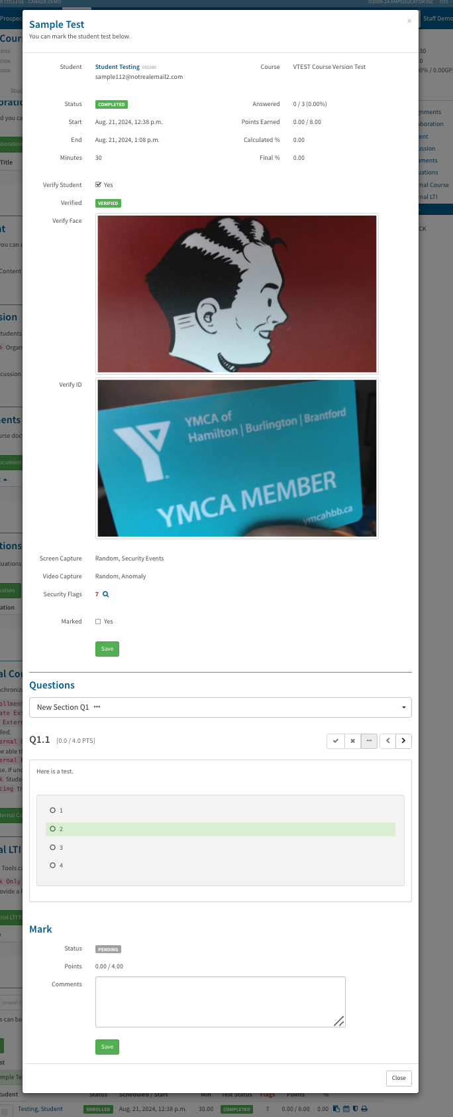
Task: Mark question Q1.1 correct with checkmark
Action: pos(336,741)
